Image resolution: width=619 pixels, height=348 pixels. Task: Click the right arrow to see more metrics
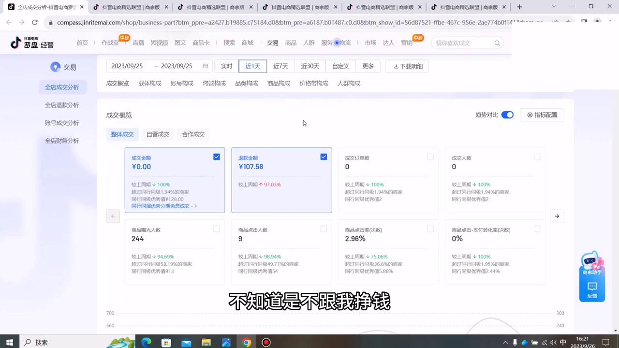[x=557, y=216]
